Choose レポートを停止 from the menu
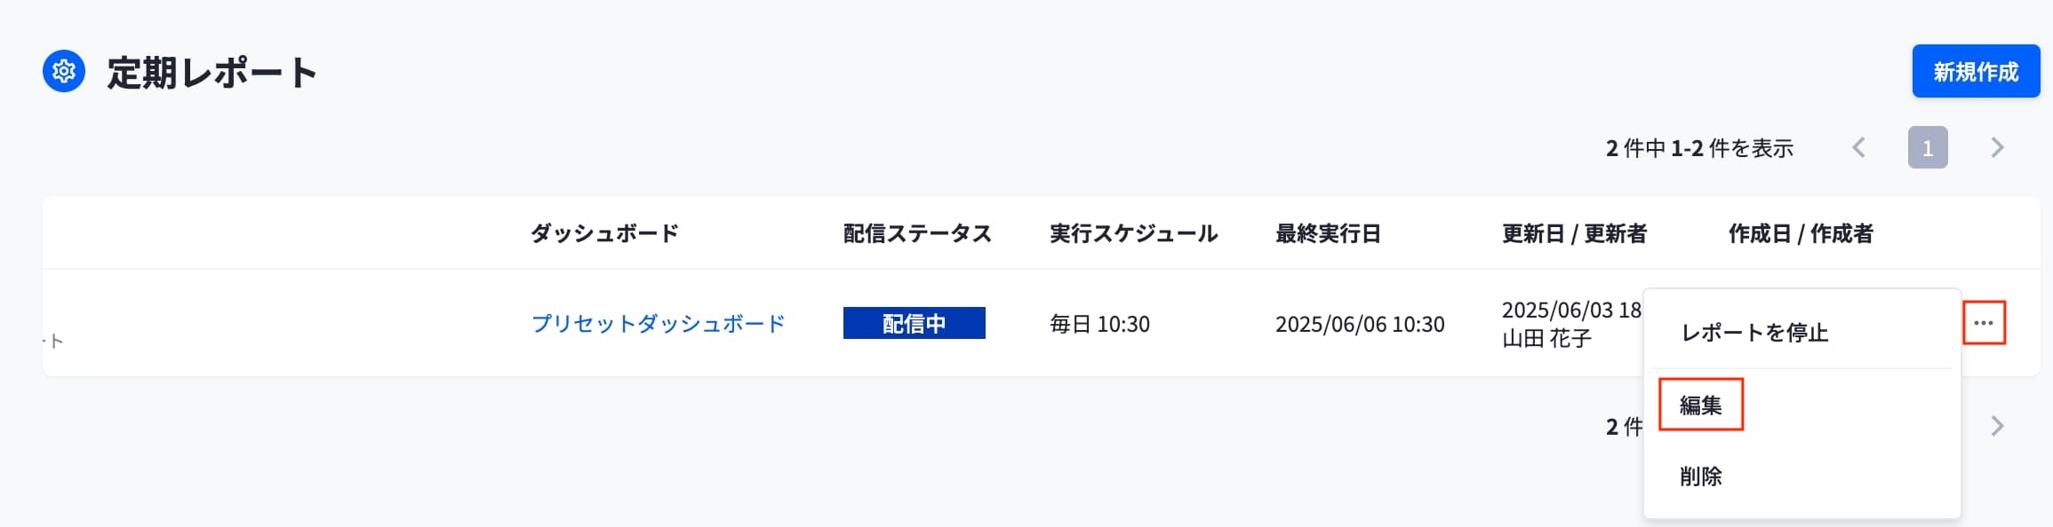Viewport: 2053px width, 527px height. point(1754,333)
